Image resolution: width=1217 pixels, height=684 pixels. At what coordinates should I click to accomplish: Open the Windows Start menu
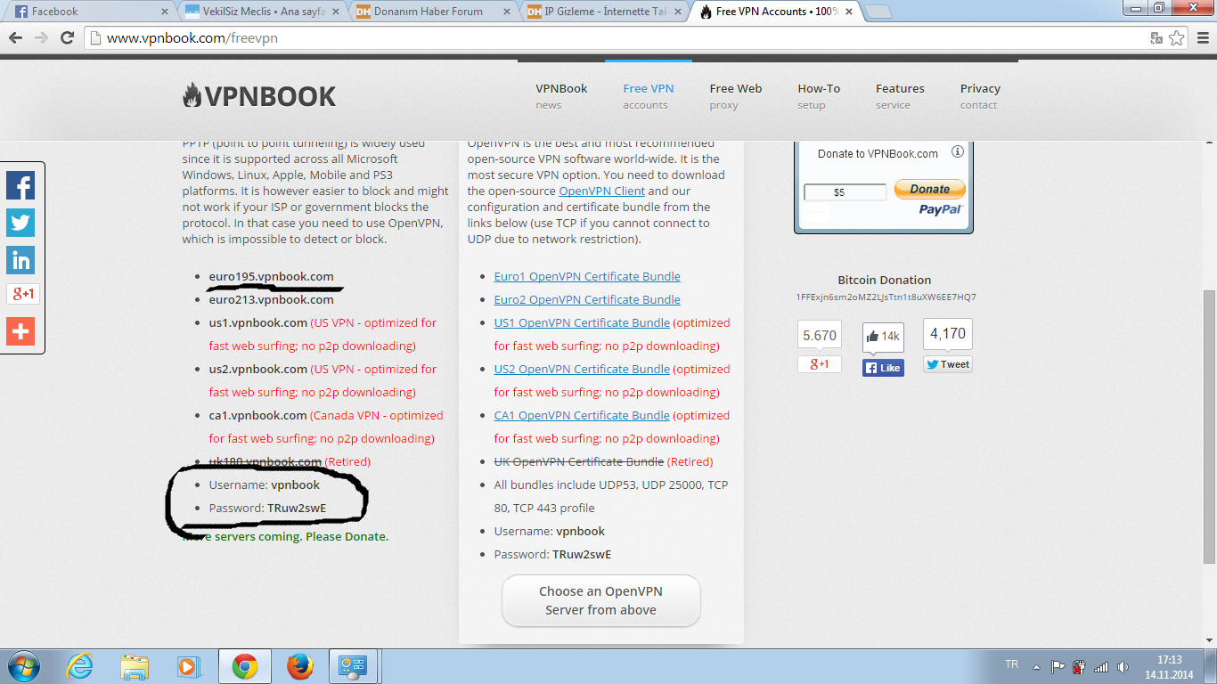(x=22, y=666)
